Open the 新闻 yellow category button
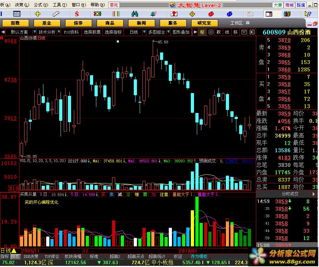Screen dimensions: 319x267 pyautogui.click(x=141, y=23)
